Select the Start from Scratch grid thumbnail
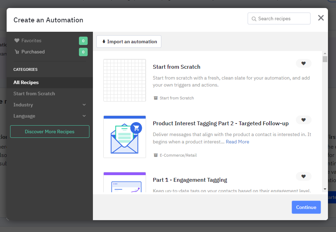The height and width of the screenshot is (232, 336). point(125,80)
